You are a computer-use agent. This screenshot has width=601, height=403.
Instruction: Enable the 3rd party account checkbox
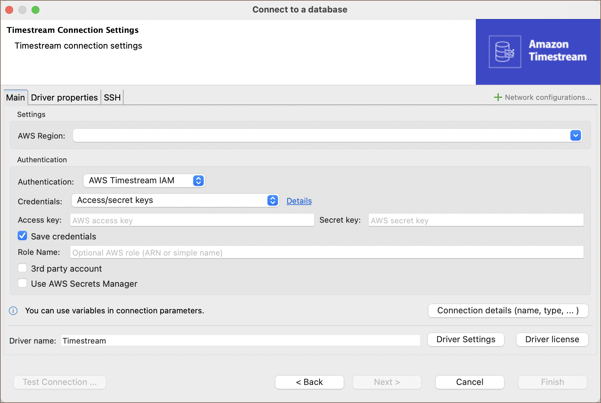pos(22,268)
